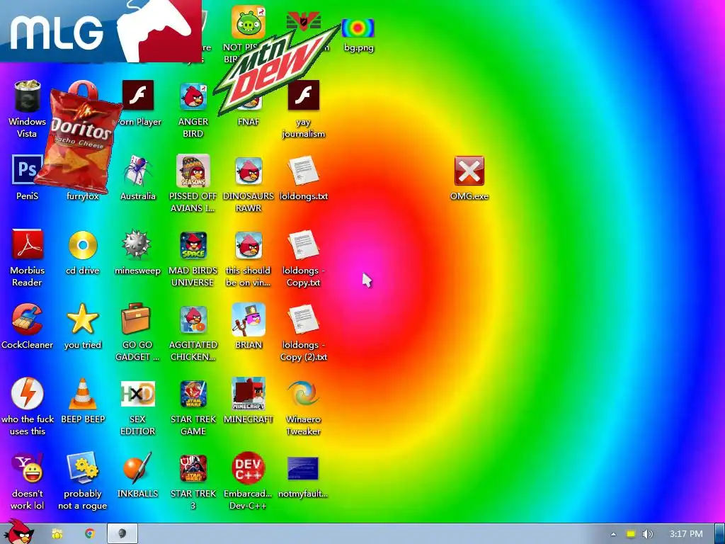Select the OMG.exe red X icon
This screenshot has width=725, height=544.
tap(469, 171)
